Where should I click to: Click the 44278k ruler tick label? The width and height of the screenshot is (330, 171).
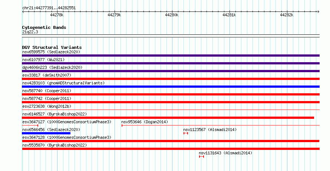tap(57, 15)
